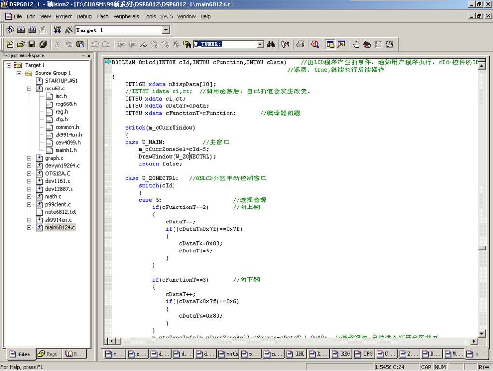Click the Paste toolbar icon
493x371 pixels.
coord(80,44)
